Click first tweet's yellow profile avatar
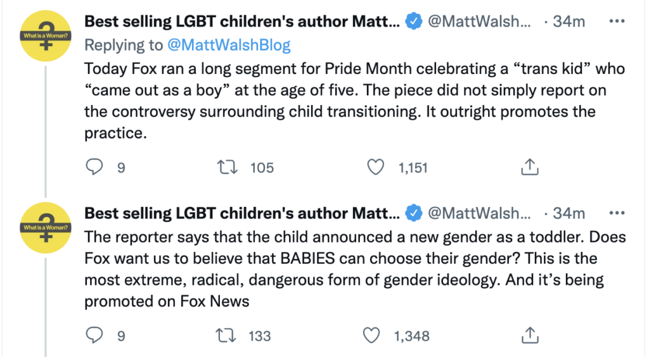The image size is (649, 357). (45, 36)
